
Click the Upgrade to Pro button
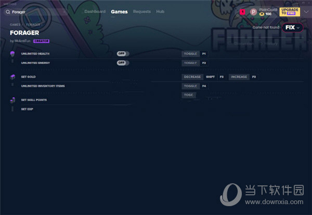pos(290,12)
